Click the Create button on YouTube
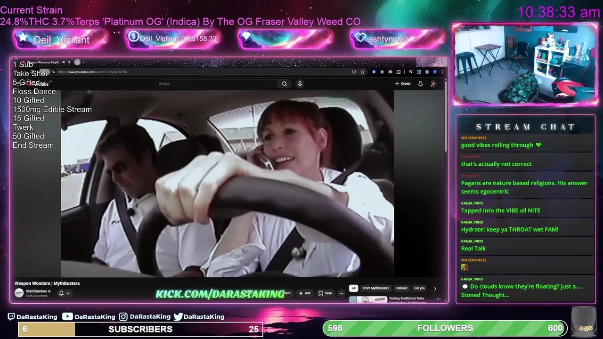Screen dimensions: 603x339 coord(403,84)
